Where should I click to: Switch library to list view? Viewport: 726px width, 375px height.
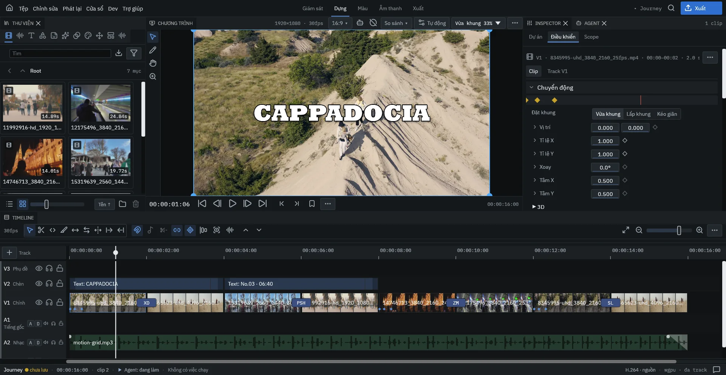point(9,204)
